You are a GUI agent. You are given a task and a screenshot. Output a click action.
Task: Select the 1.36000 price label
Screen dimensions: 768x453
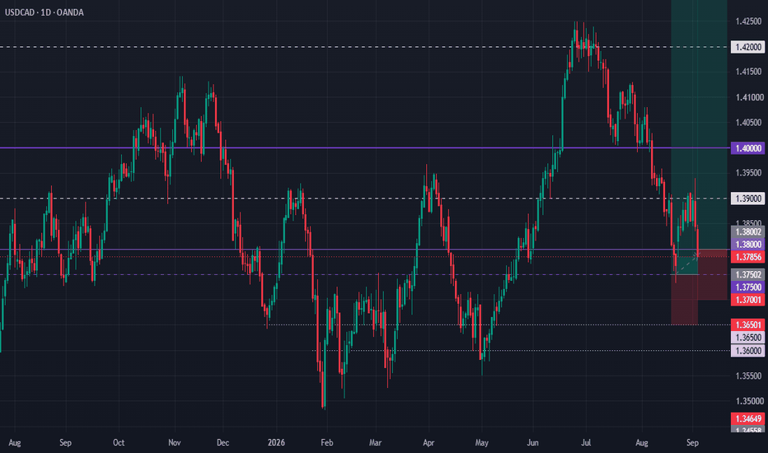coord(747,350)
